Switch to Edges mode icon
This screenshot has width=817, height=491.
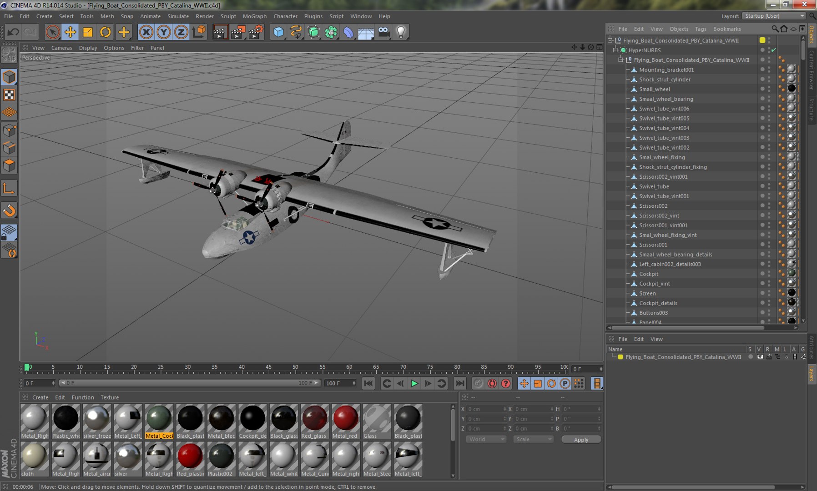tap(9, 148)
